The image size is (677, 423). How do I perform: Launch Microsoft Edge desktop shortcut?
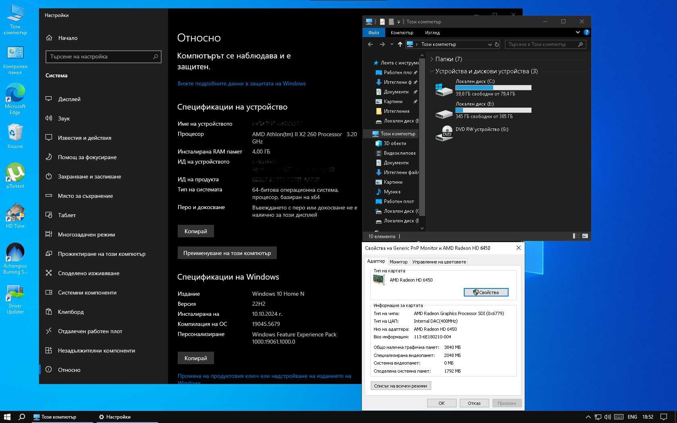(x=15, y=99)
